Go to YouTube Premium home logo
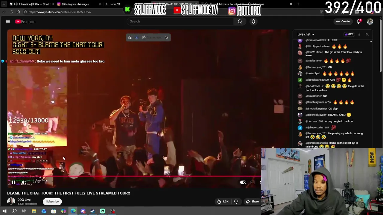Viewport: 383px width, 215px height. [25, 21]
